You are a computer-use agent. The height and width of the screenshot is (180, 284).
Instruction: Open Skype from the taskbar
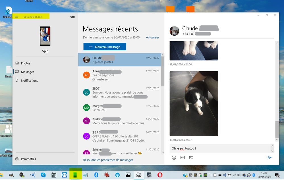click(43, 175)
